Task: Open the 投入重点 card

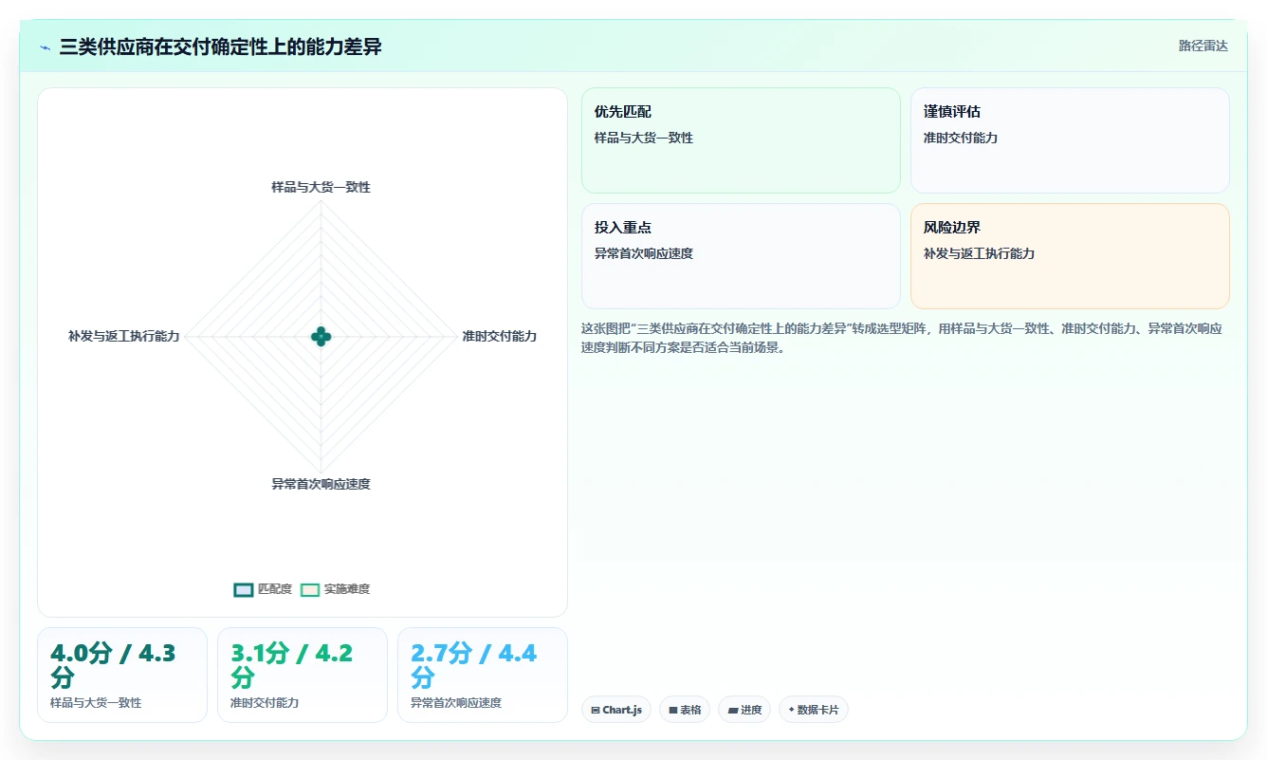Action: 741,256
